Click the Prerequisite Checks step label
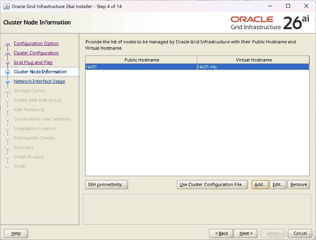 coord(34,138)
